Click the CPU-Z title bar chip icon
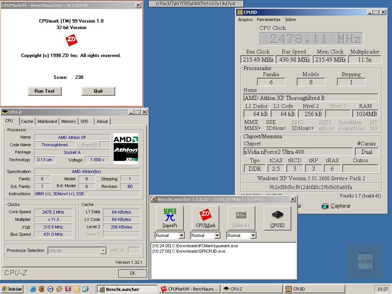The image size is (392, 294). (5, 112)
